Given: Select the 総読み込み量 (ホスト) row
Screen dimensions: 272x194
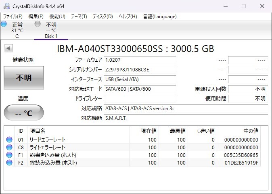Looking at the screenshot, I should pos(132,163).
